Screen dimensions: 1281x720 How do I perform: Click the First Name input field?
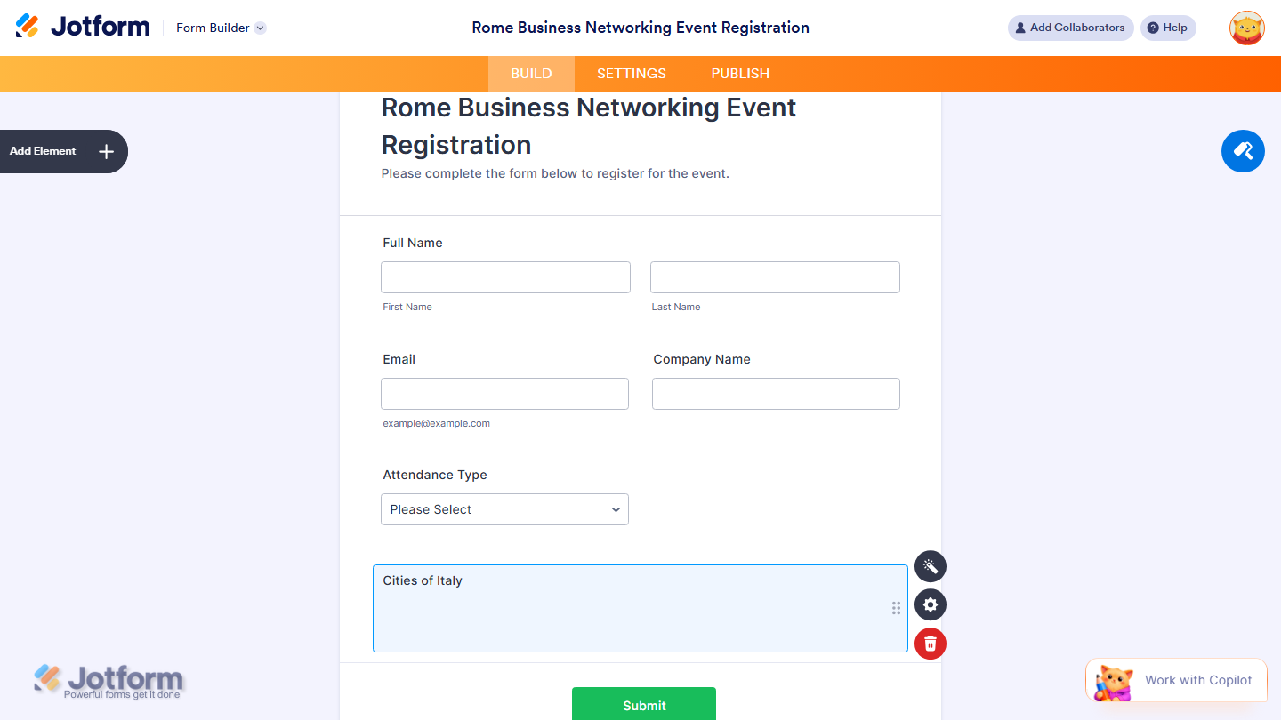(505, 276)
